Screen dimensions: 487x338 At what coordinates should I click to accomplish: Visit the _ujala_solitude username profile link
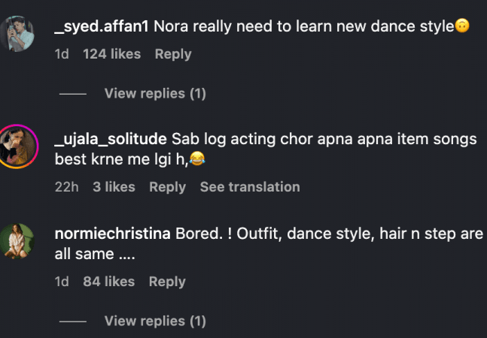(111, 140)
